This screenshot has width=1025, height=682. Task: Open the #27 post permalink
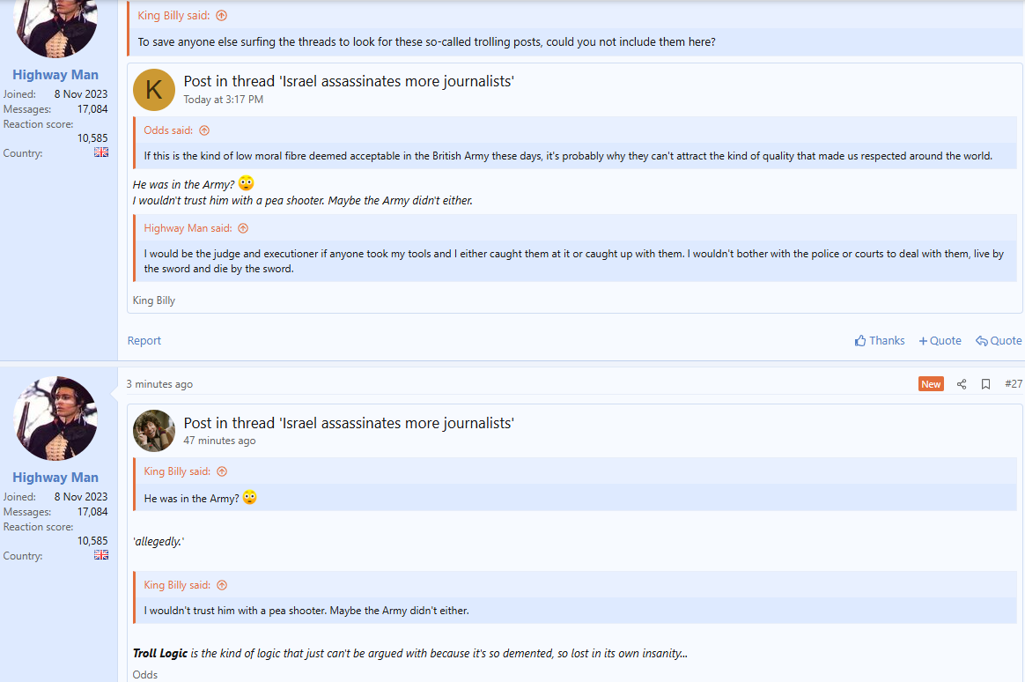1014,384
